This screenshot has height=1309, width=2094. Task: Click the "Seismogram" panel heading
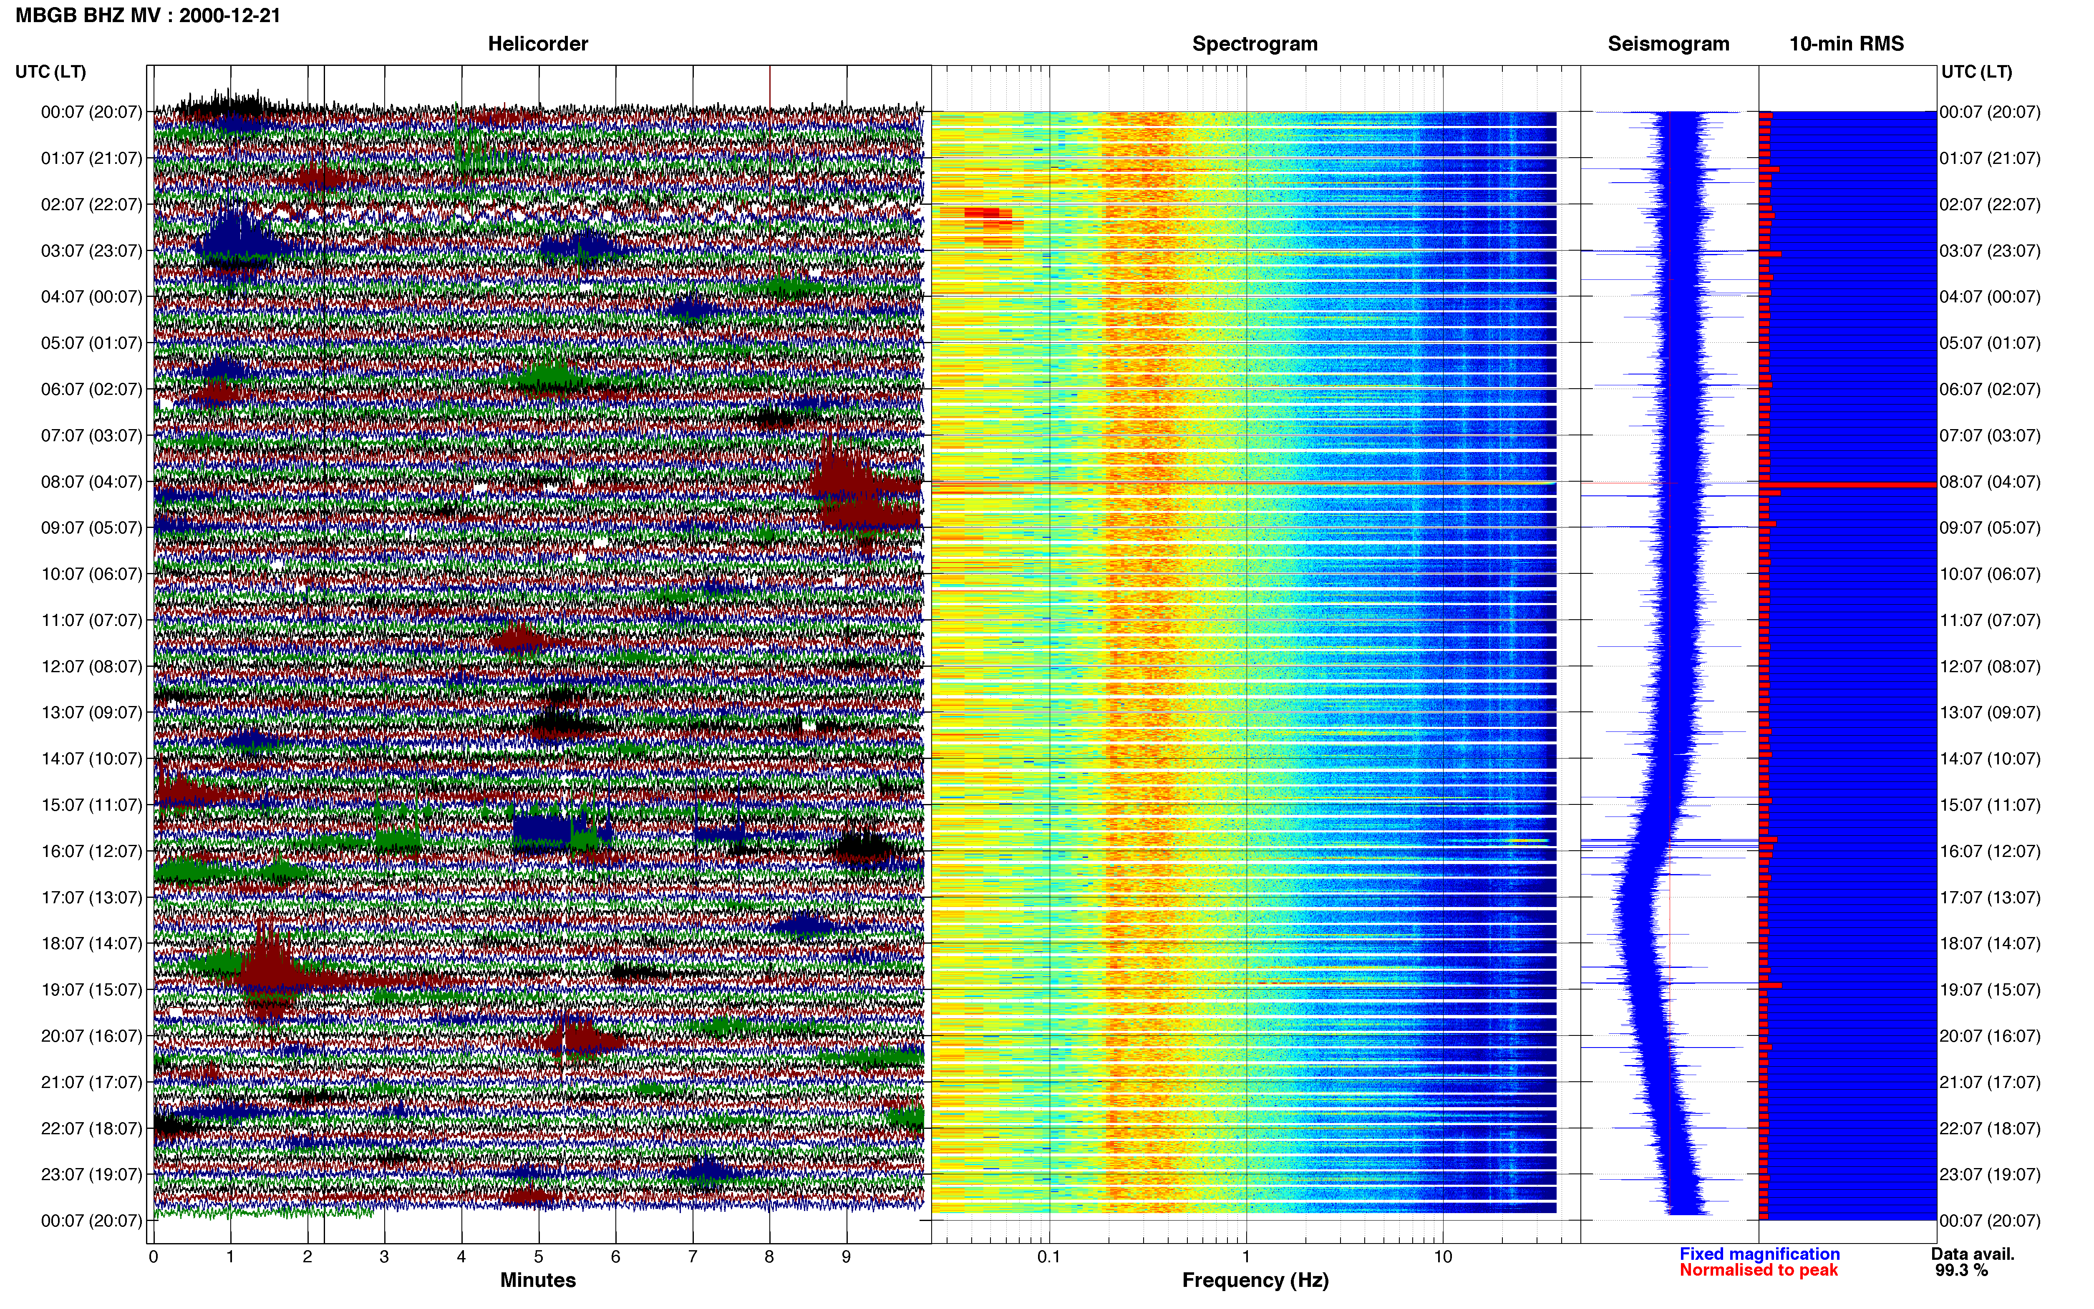tap(1669, 43)
